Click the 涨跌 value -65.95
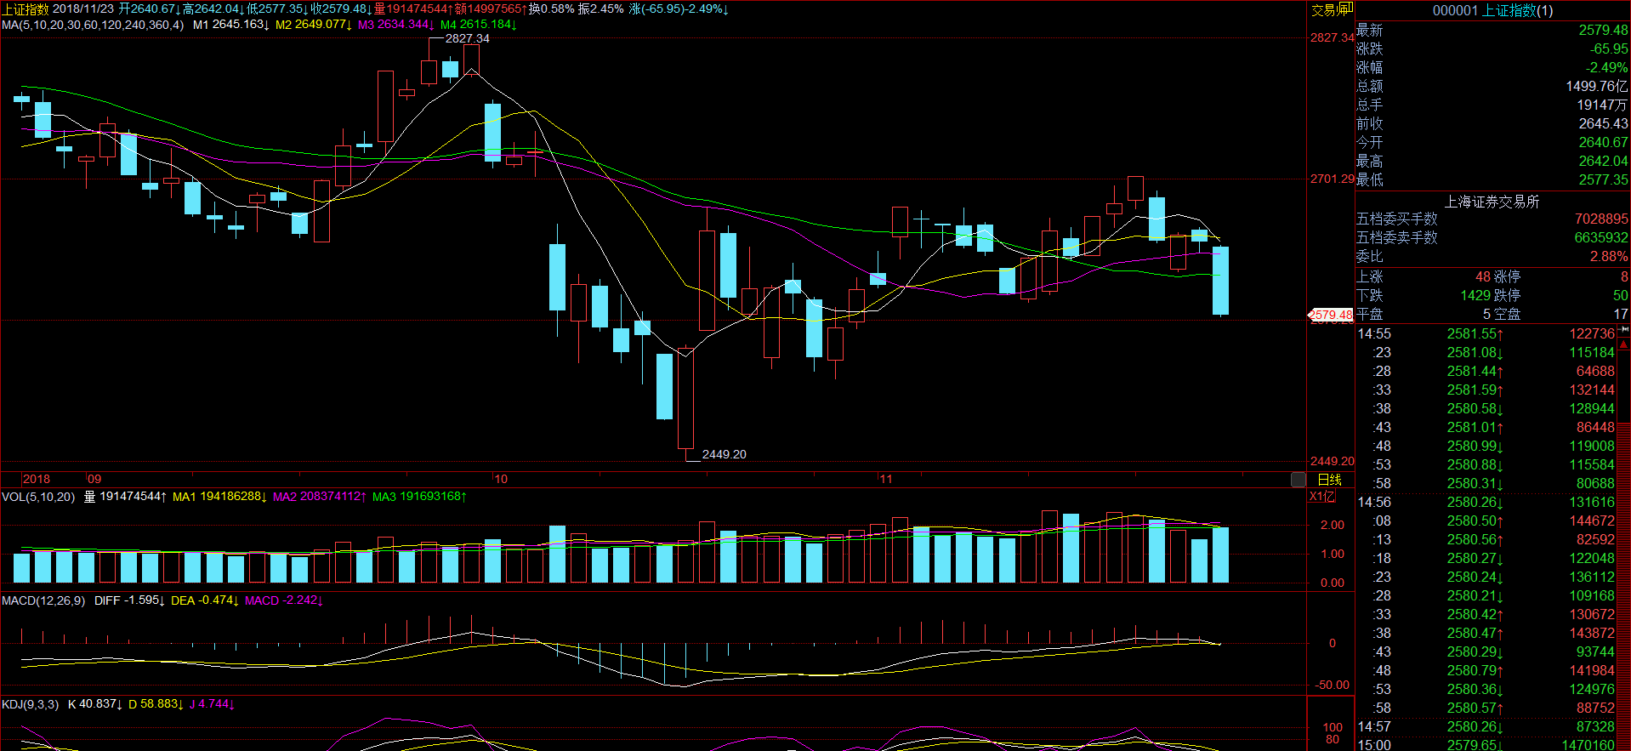Screen dimensions: 1631x751 pyautogui.click(x=1610, y=48)
